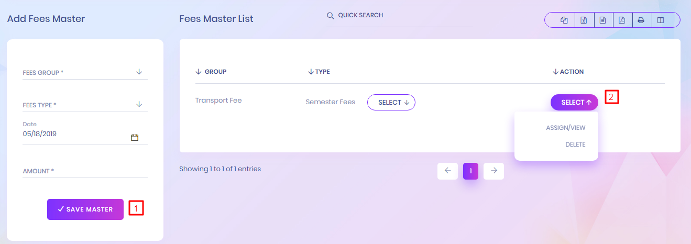Export the list to Excel
691x244 pixels.
(583, 20)
